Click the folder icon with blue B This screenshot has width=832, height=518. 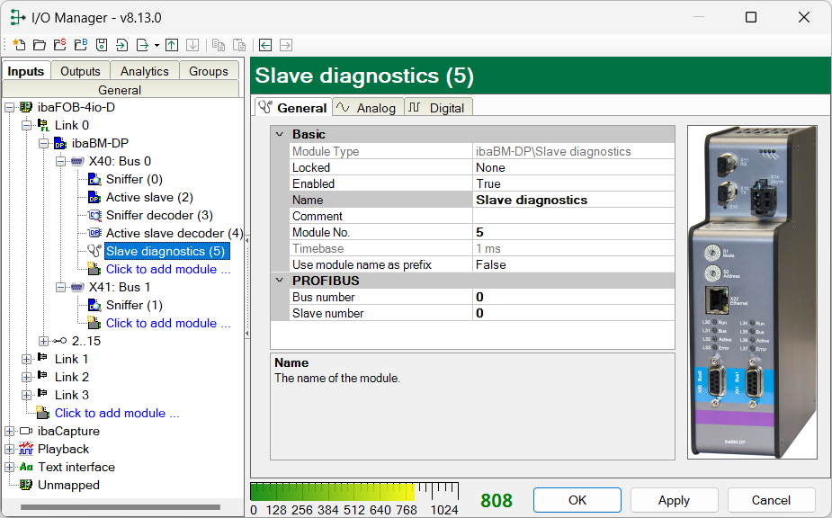[81, 45]
